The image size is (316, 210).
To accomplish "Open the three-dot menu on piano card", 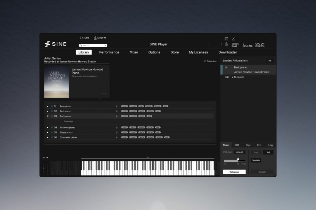I will [104, 93].
